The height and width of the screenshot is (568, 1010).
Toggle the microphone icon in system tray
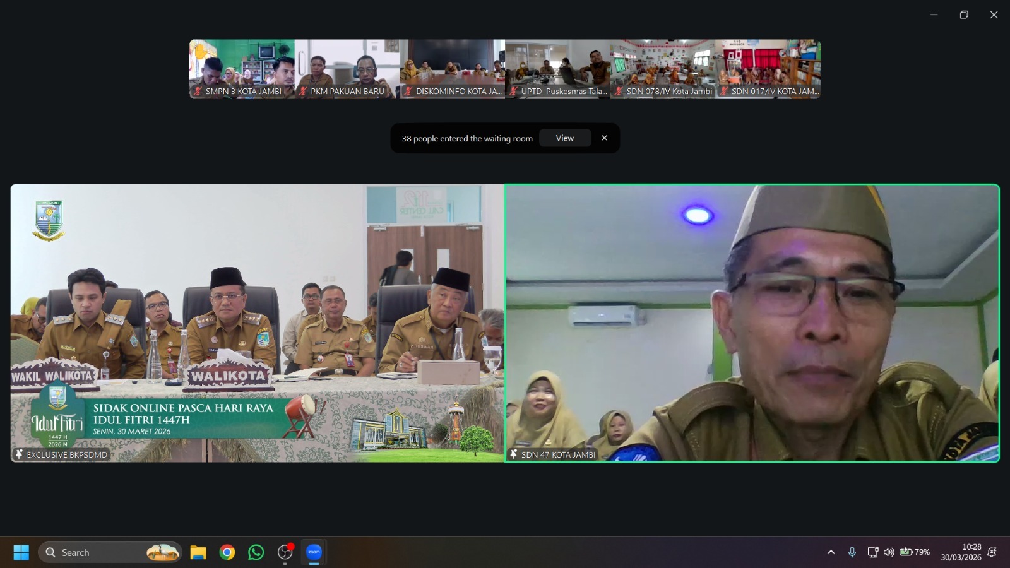(852, 552)
